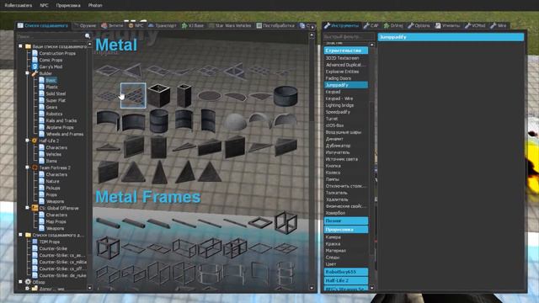Click the Транспорт tab vehicle icon
The height and width of the screenshot is (303, 539).
click(152, 25)
